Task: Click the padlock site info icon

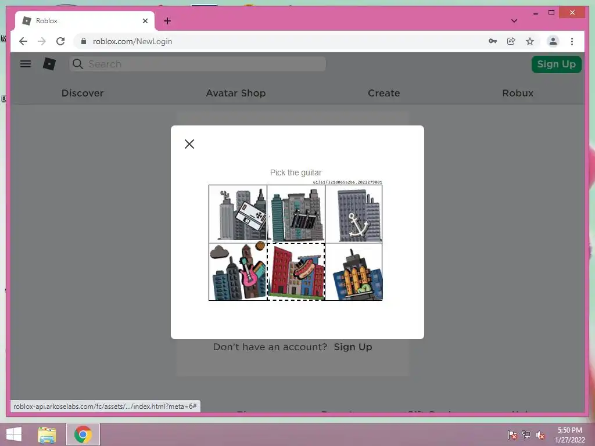Action: (x=84, y=41)
